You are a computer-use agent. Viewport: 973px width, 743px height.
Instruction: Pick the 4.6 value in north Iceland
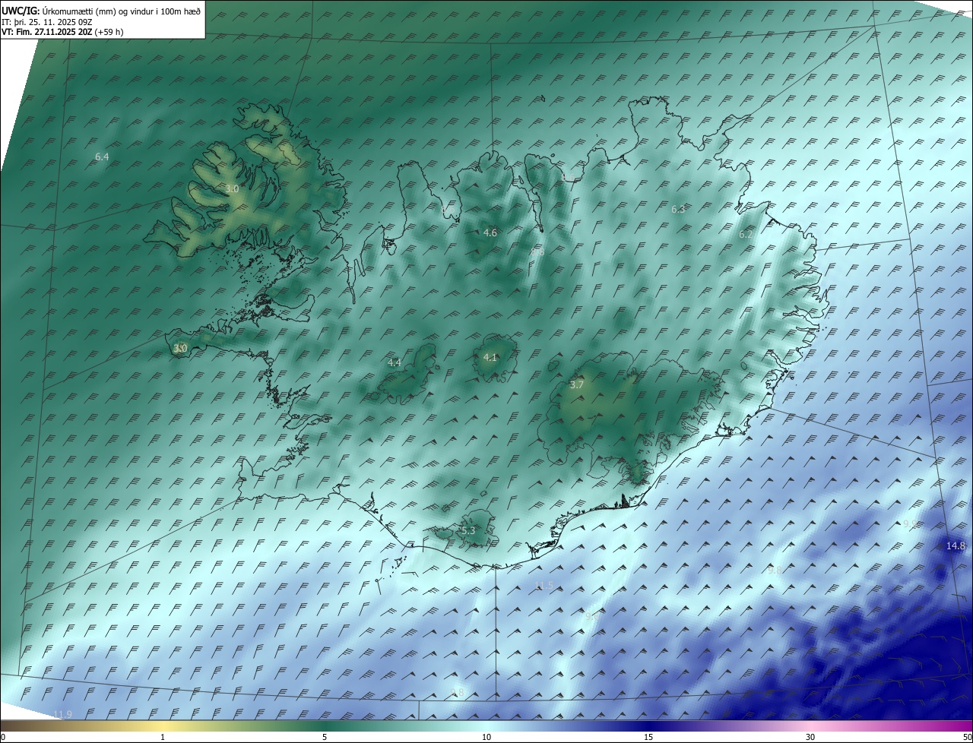click(x=490, y=232)
